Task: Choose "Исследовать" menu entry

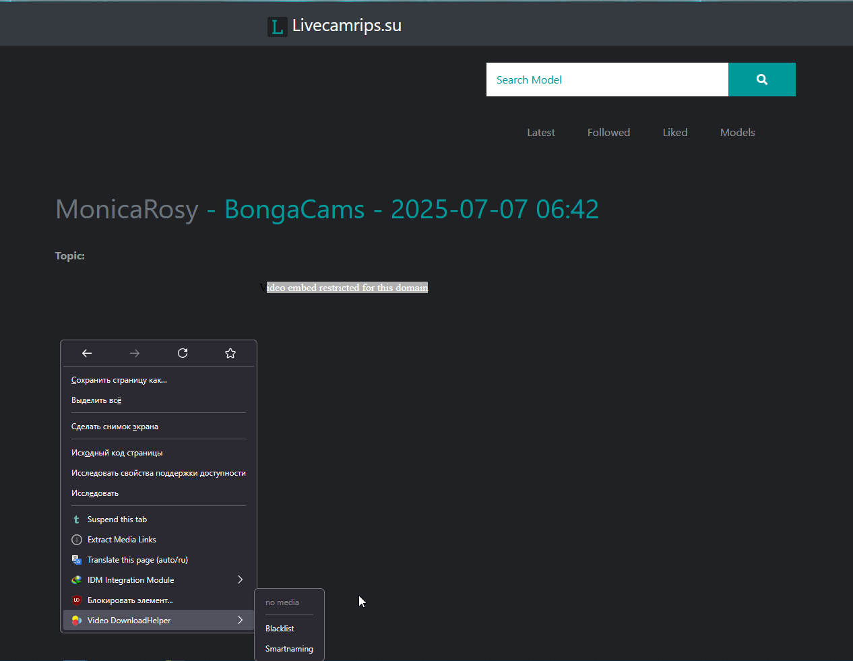Action: [x=158, y=493]
